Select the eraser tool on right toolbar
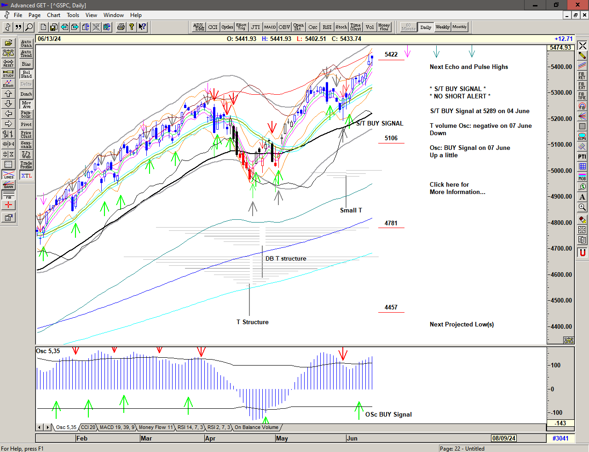The image size is (589, 452). tap(582, 220)
